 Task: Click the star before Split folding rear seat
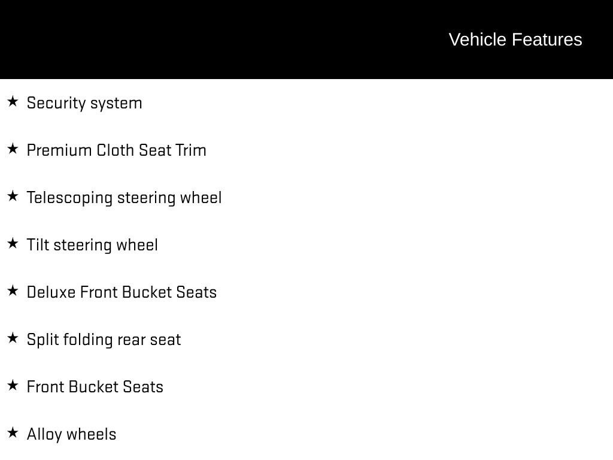pos(13,338)
